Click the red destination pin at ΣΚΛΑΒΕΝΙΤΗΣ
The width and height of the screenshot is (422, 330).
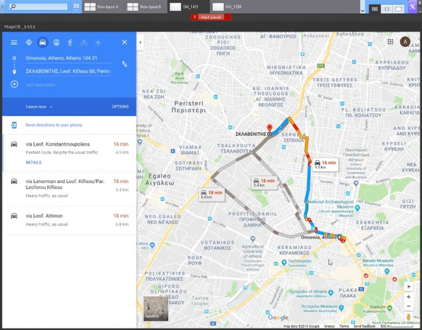tap(270, 128)
